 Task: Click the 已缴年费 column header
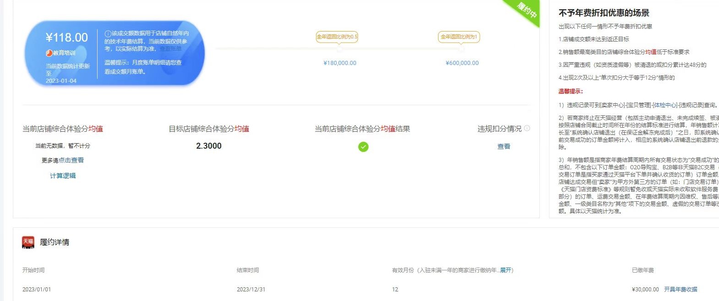643,270
